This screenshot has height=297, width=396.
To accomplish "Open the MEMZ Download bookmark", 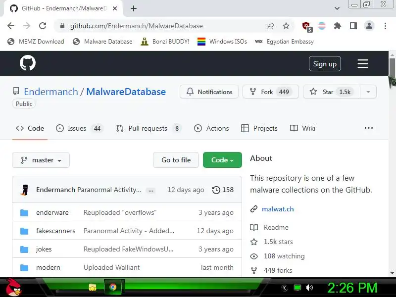I will pyautogui.click(x=36, y=42).
